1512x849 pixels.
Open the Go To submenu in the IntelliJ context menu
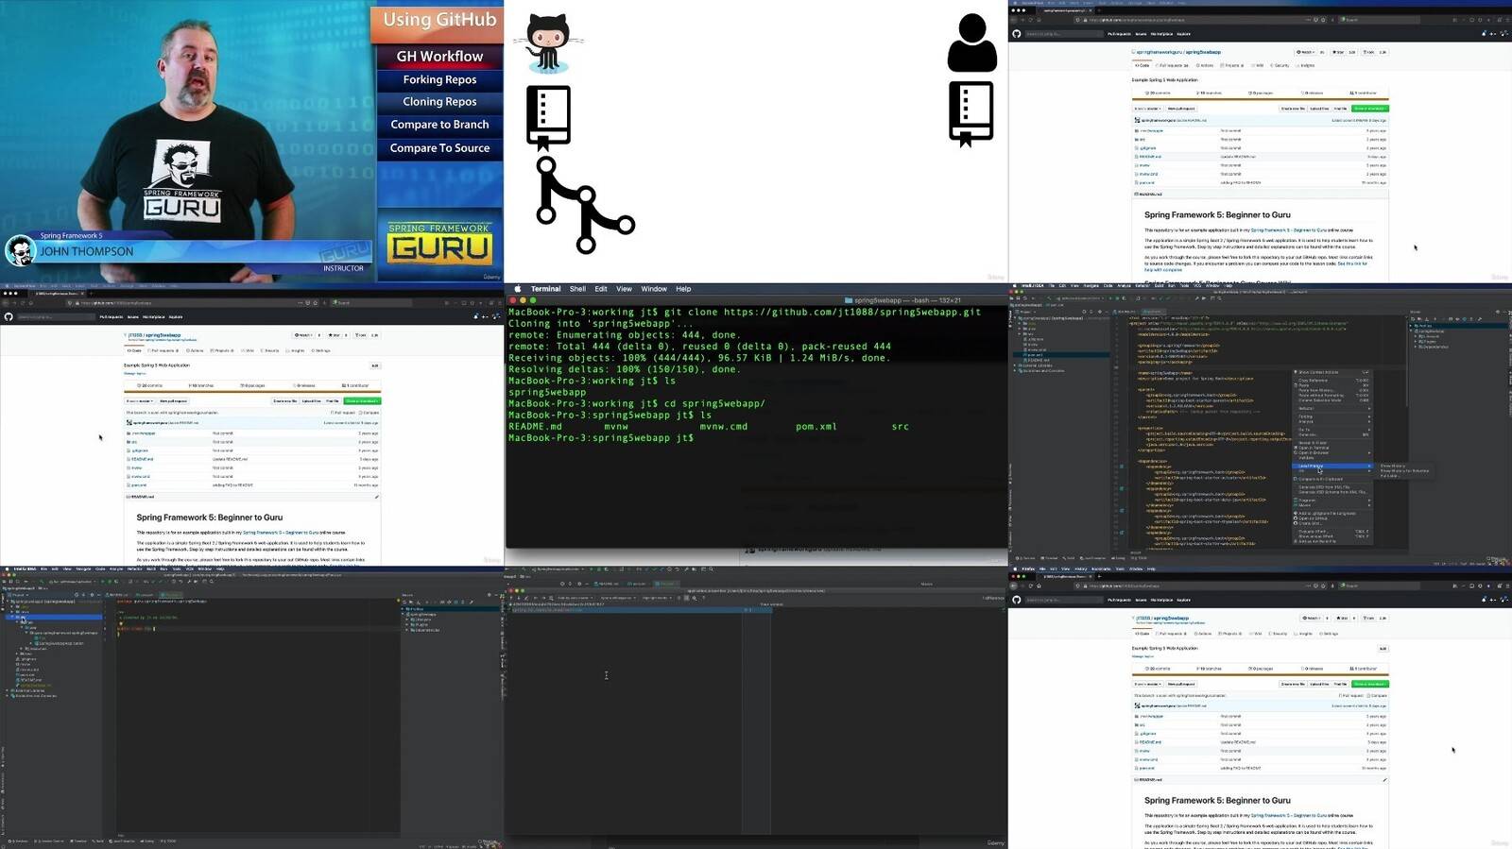(1332, 430)
